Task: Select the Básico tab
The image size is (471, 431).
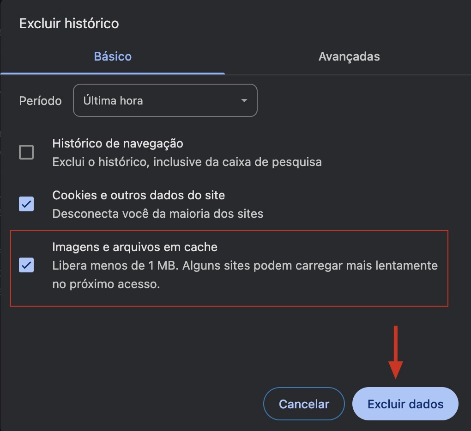Action: (x=112, y=56)
